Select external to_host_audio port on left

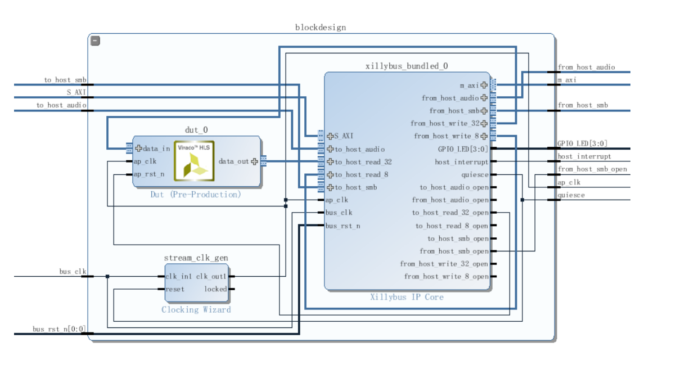61,105
